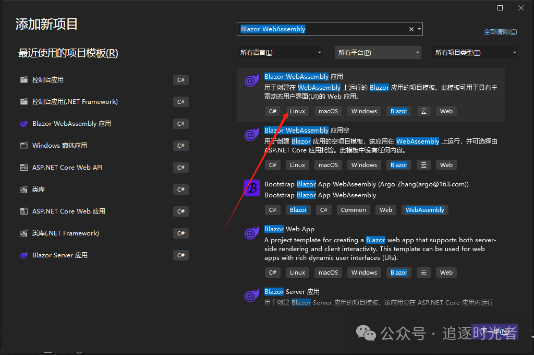The height and width of the screenshot is (355, 534).
Task: Choose ASP.NET Core Web 应用 from recent templates
Action: pos(69,211)
